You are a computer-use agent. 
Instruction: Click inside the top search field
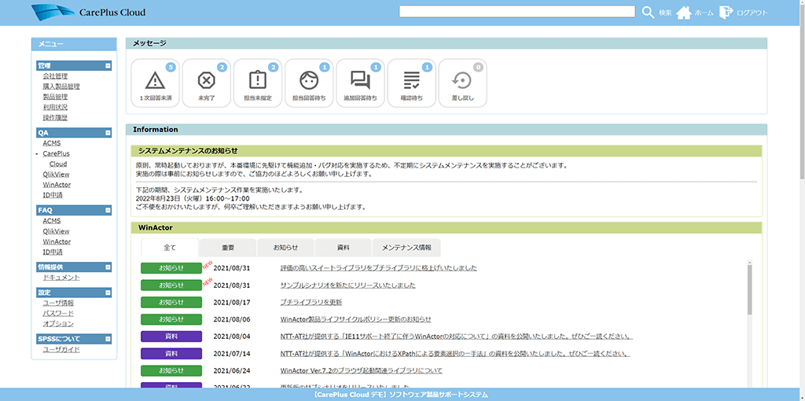click(x=517, y=12)
